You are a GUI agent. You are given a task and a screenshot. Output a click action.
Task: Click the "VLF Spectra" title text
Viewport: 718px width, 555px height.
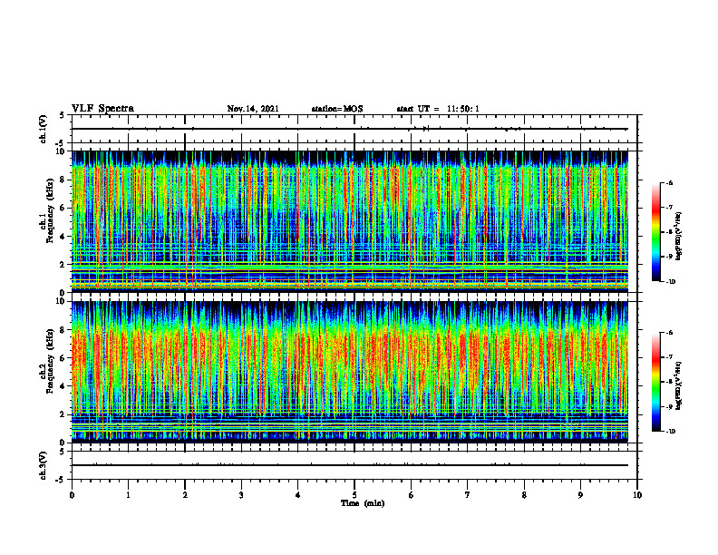pyautogui.click(x=102, y=109)
